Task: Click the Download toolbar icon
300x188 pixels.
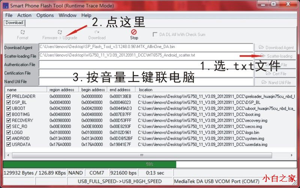Action: pos(97,32)
